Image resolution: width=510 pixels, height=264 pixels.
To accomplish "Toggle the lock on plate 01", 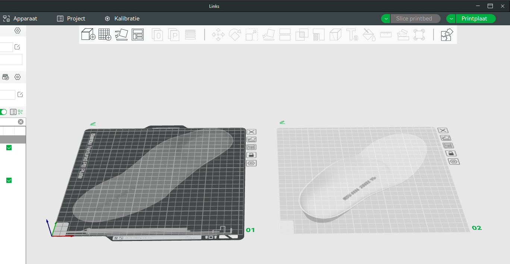I will tap(252, 155).
